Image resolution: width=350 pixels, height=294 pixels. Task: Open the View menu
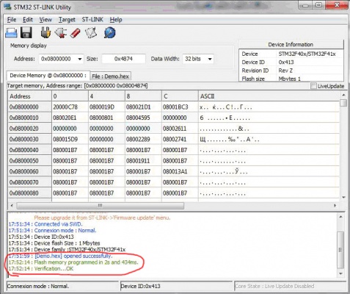45,20
